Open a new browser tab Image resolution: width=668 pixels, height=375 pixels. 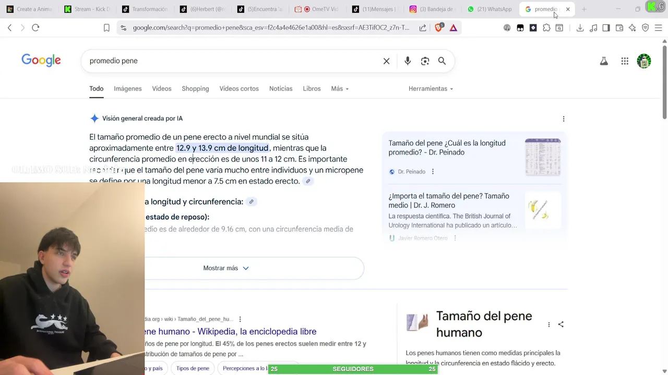tap(584, 9)
